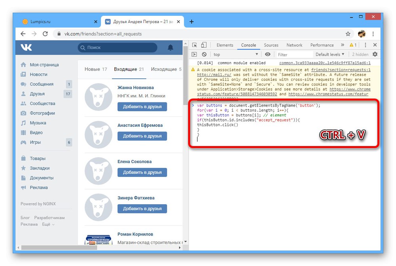Click the console Filter field
396x266 pixels.
294,55
